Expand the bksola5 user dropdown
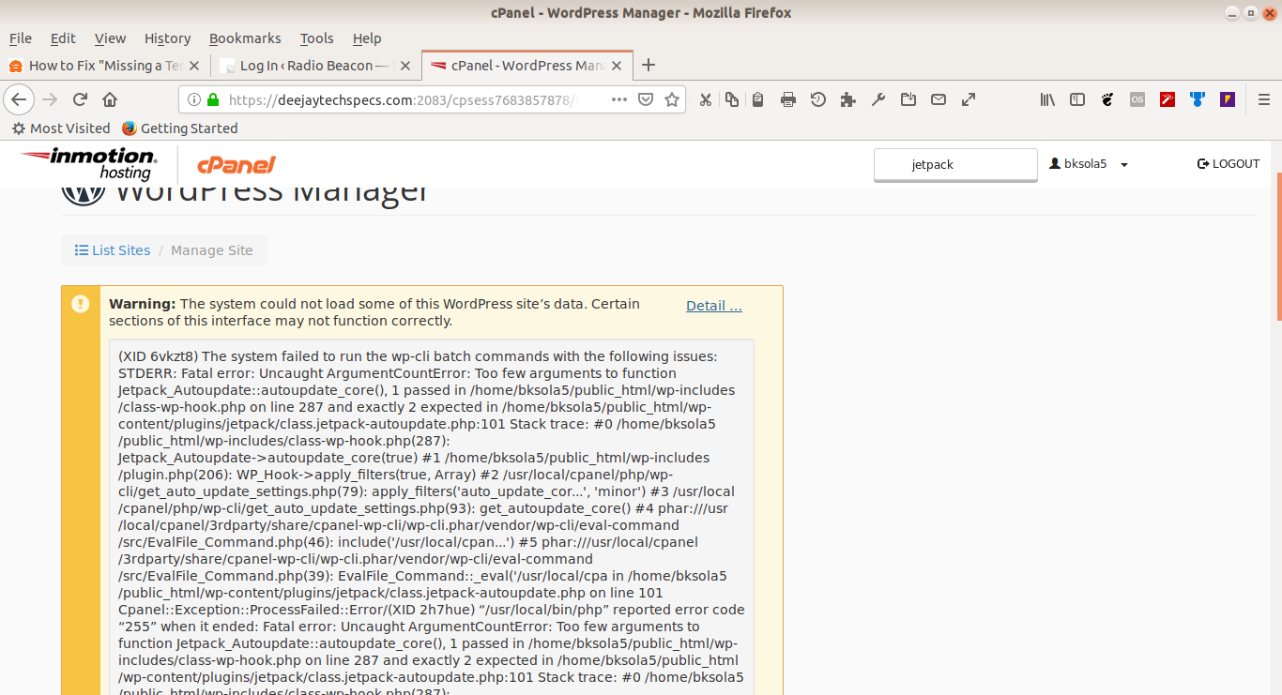 (1089, 164)
